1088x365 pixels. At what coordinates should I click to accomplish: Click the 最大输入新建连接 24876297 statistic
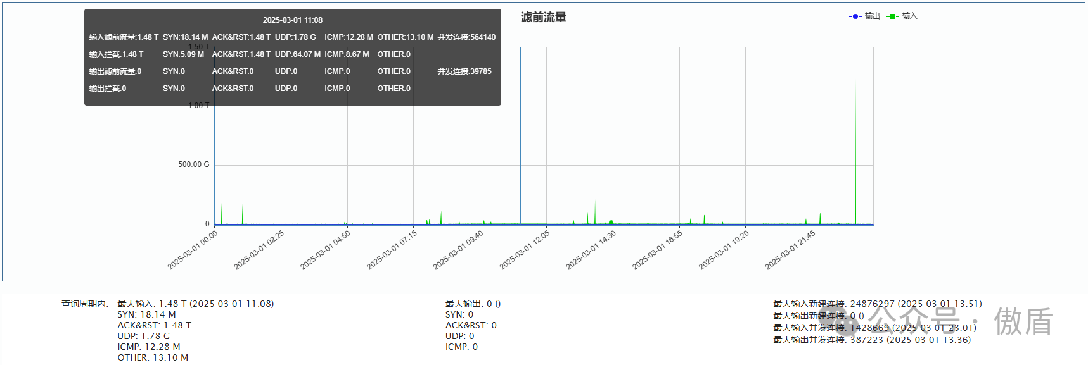point(877,304)
